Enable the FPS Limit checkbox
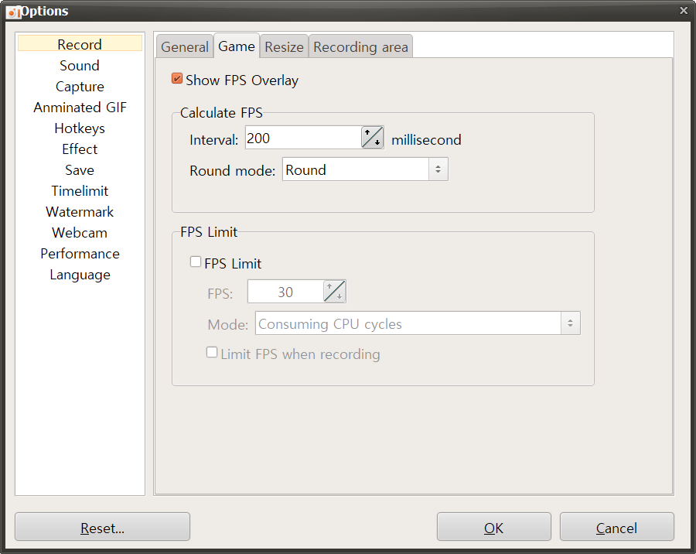 (196, 262)
